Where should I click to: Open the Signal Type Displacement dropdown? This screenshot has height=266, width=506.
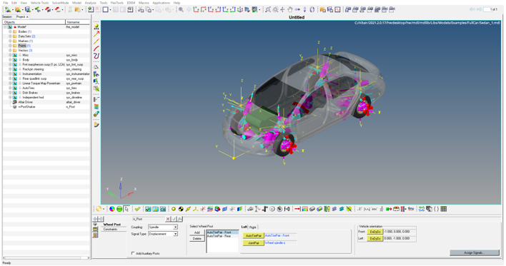click(163, 234)
